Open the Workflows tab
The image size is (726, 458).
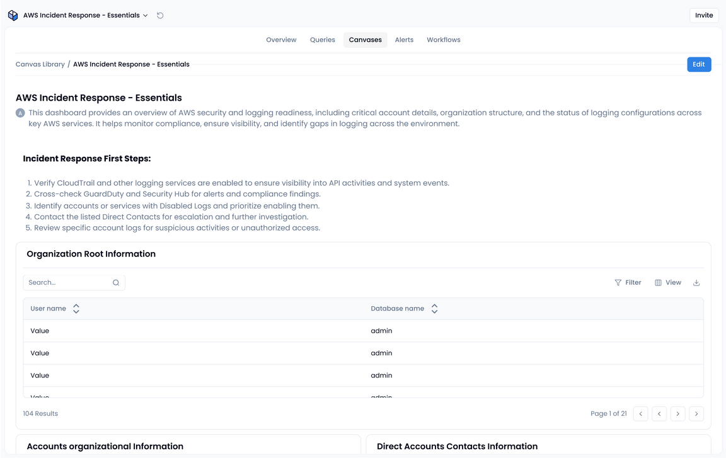[444, 40]
